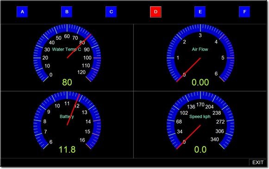Click the 5 mark on Air Flow gauge

pos(223,58)
